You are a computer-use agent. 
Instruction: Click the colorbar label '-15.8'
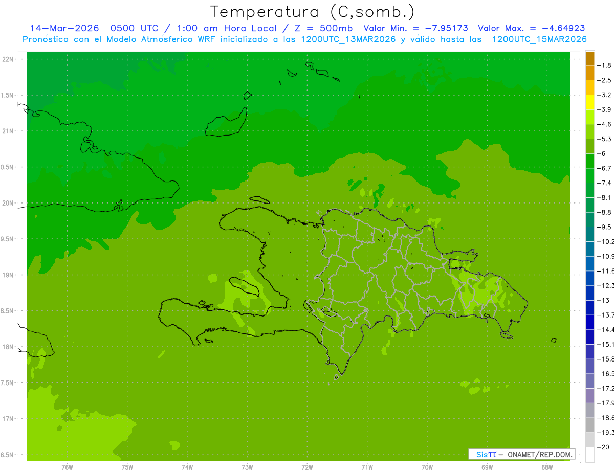click(x=605, y=359)
